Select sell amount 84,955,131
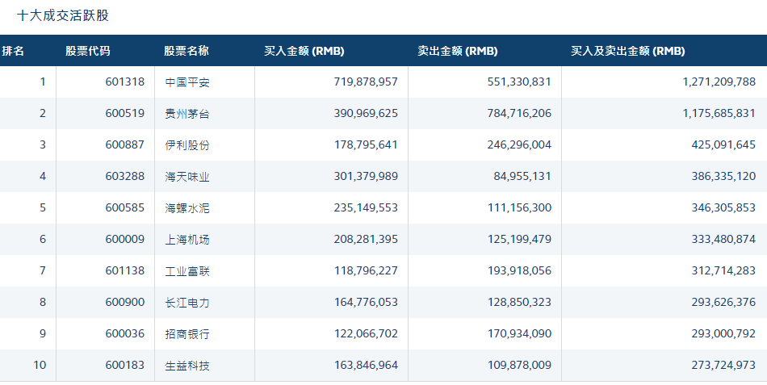The image size is (767, 385). 522,176
